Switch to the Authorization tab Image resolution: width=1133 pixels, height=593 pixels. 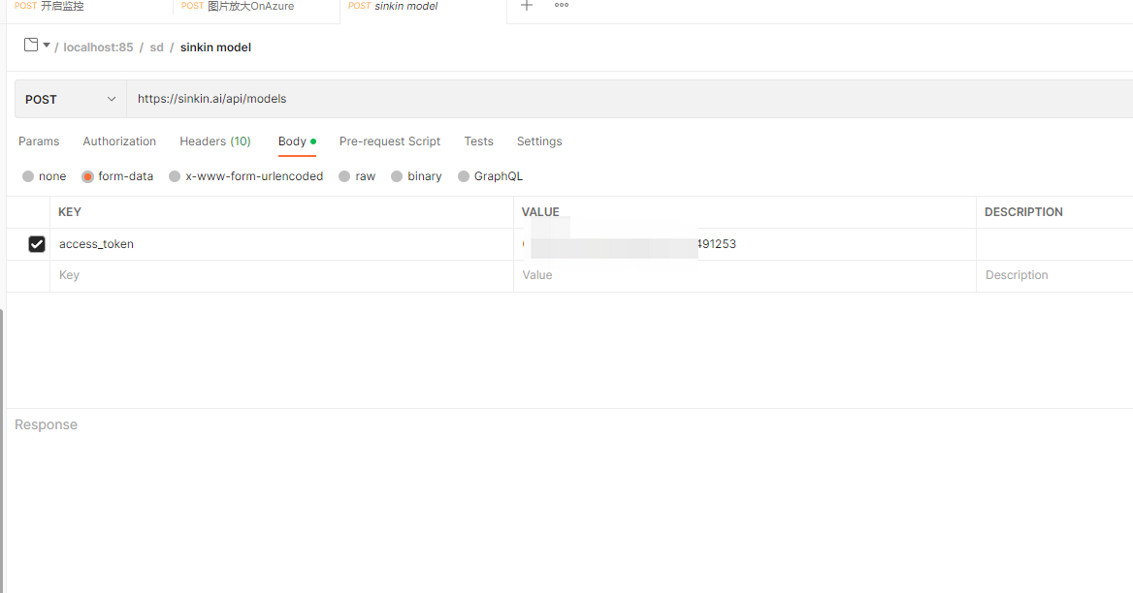118,141
